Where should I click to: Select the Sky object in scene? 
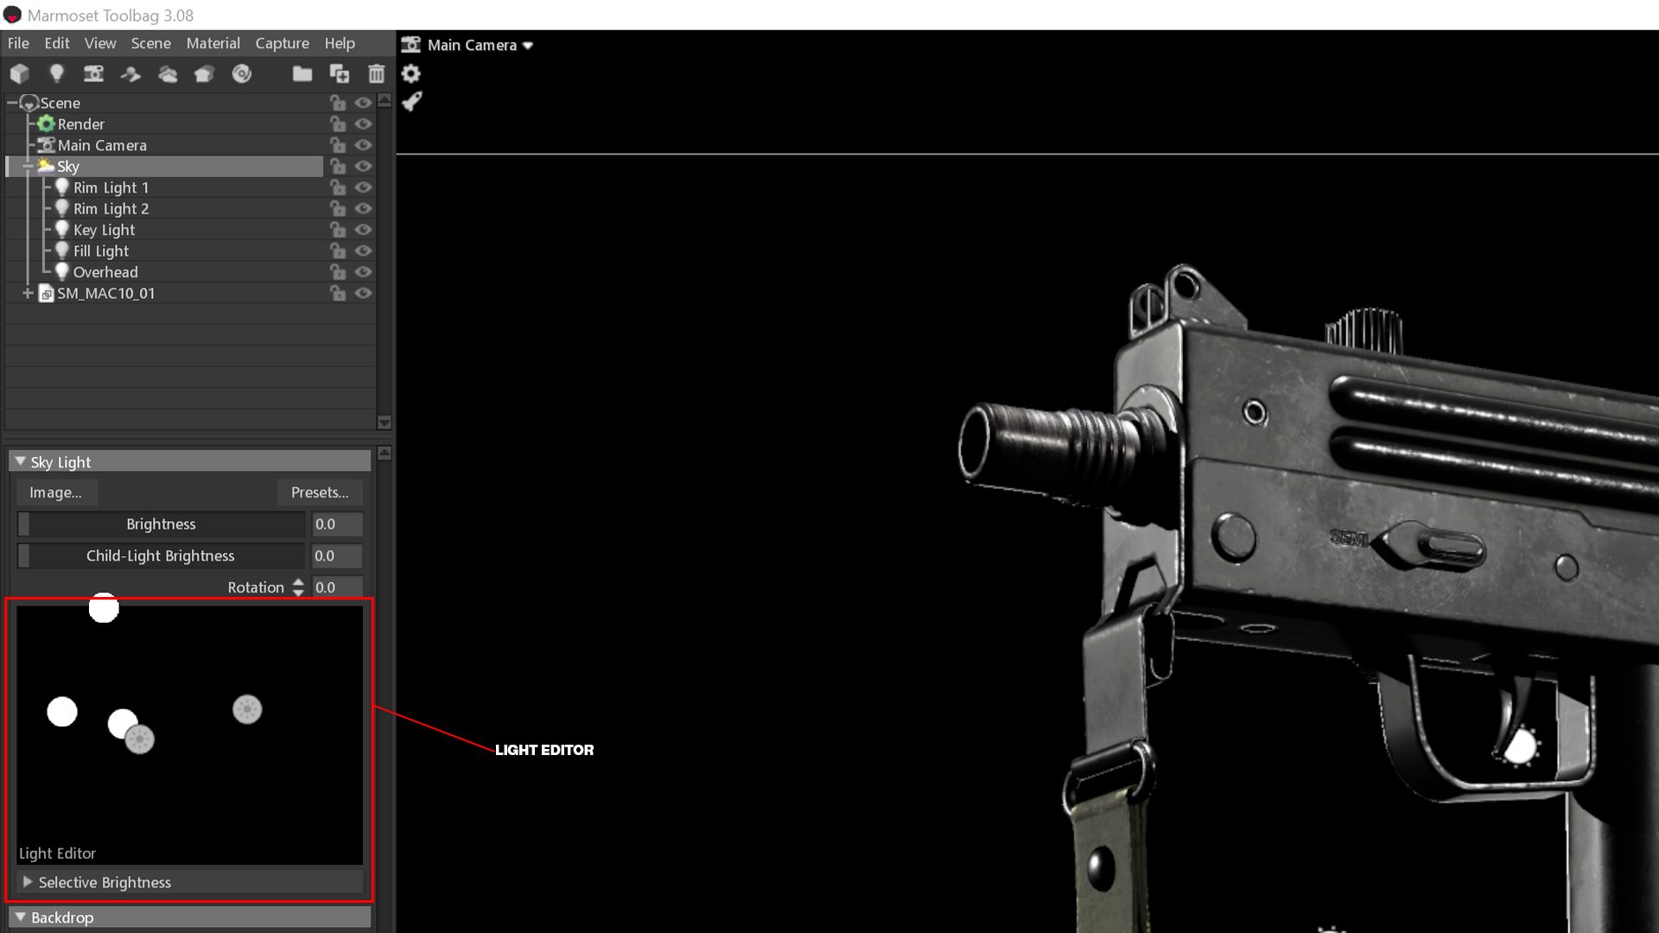click(x=67, y=165)
